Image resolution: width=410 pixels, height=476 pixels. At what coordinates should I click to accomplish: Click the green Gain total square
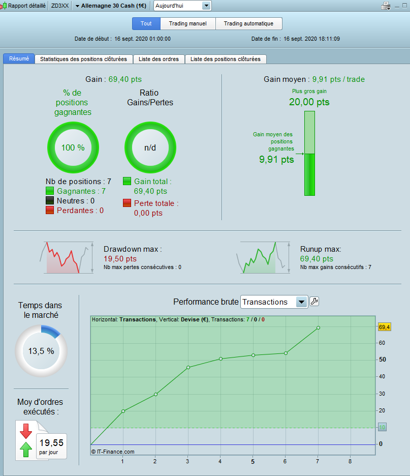pos(127,181)
